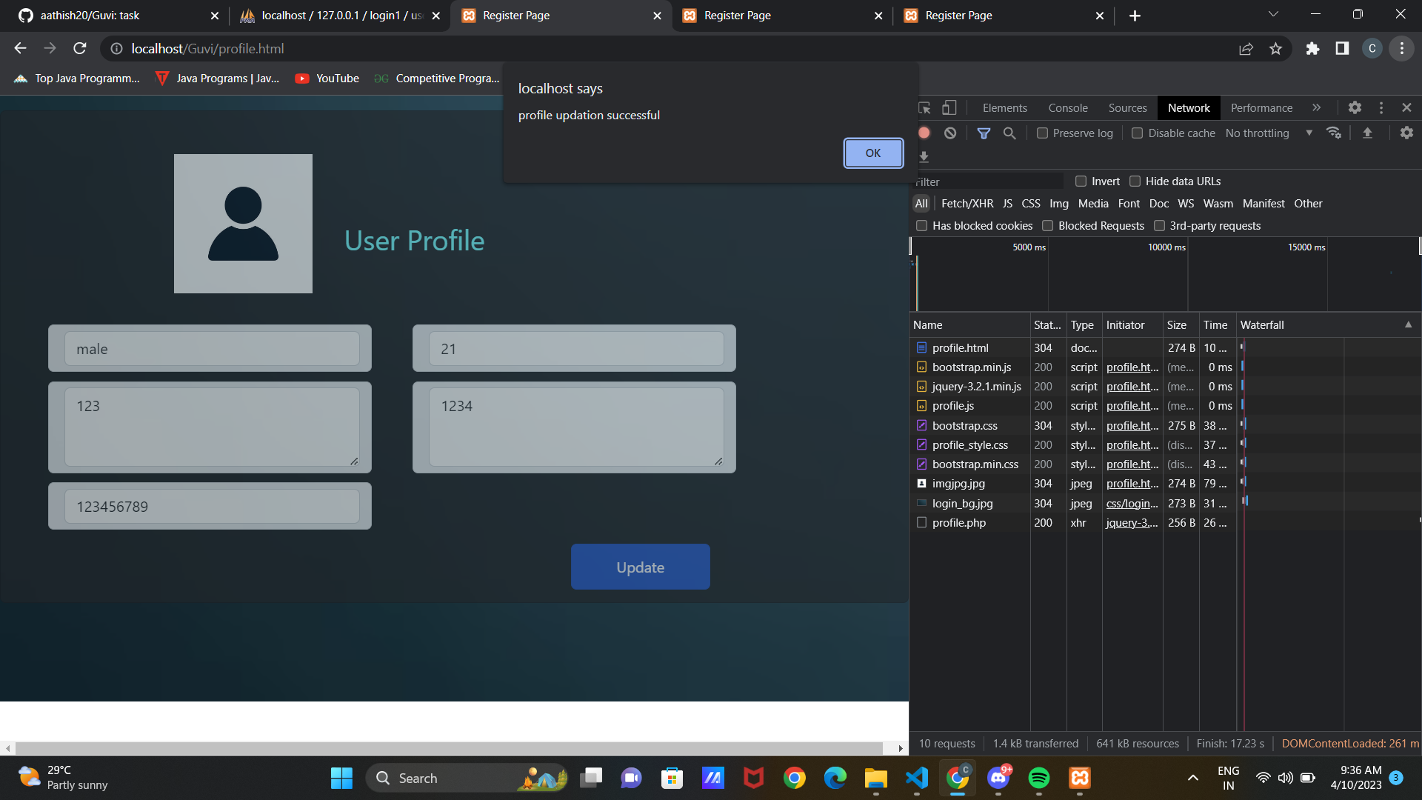Image resolution: width=1422 pixels, height=800 pixels.
Task: Enable the Preserve log checkbox
Action: [1043, 133]
